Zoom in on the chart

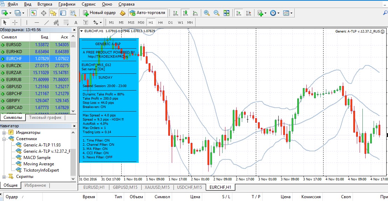pos(207,13)
